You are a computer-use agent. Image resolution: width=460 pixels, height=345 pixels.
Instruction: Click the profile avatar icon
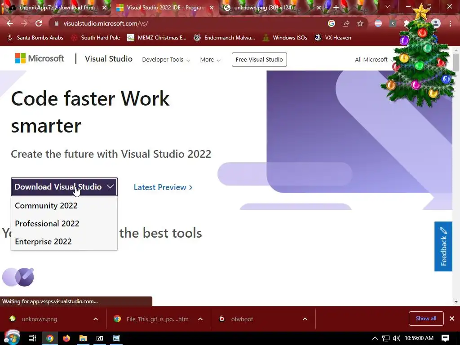(436, 23)
